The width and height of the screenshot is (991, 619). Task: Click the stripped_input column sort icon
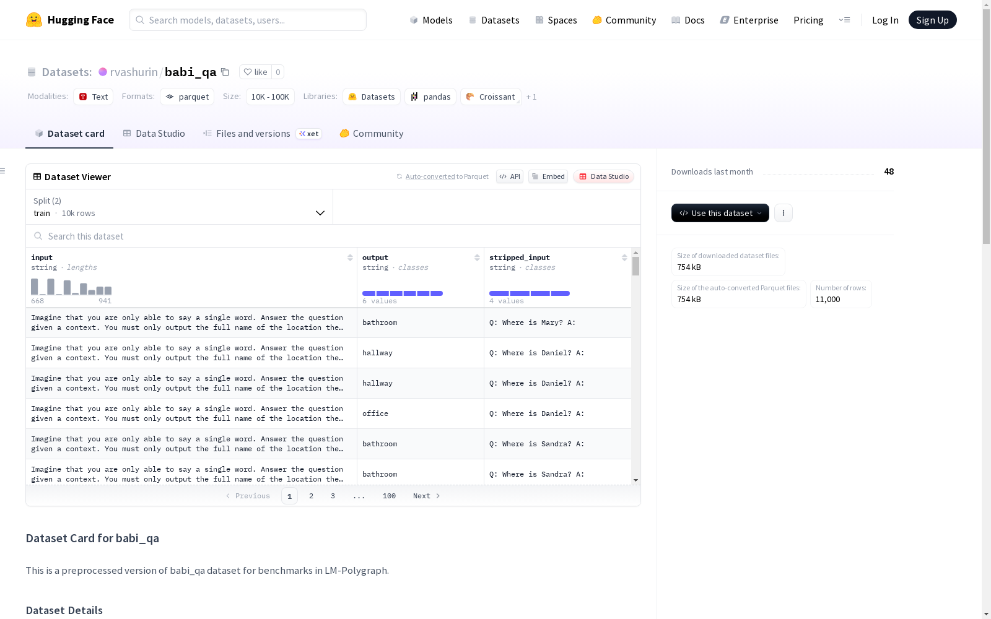pos(624,258)
